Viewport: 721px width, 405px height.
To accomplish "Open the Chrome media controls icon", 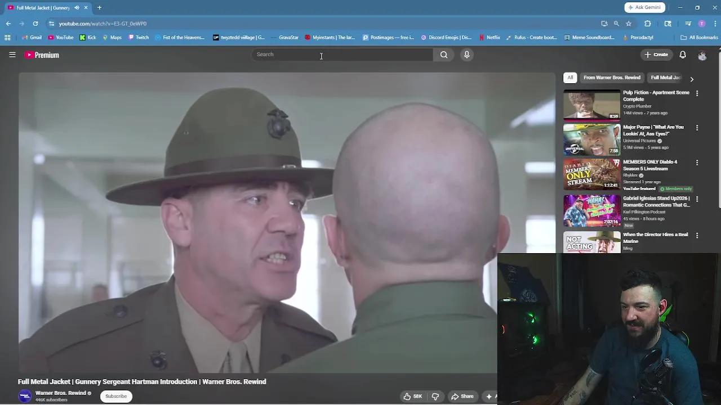I will click(x=688, y=24).
